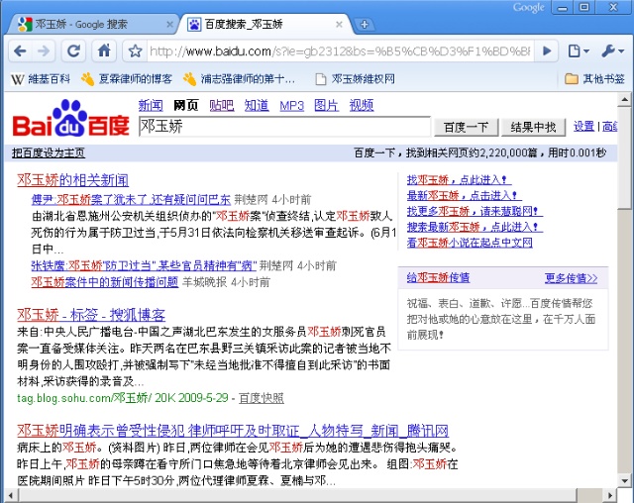
Task: Click the horizontal scrollbar right arrow
Action: [610, 495]
